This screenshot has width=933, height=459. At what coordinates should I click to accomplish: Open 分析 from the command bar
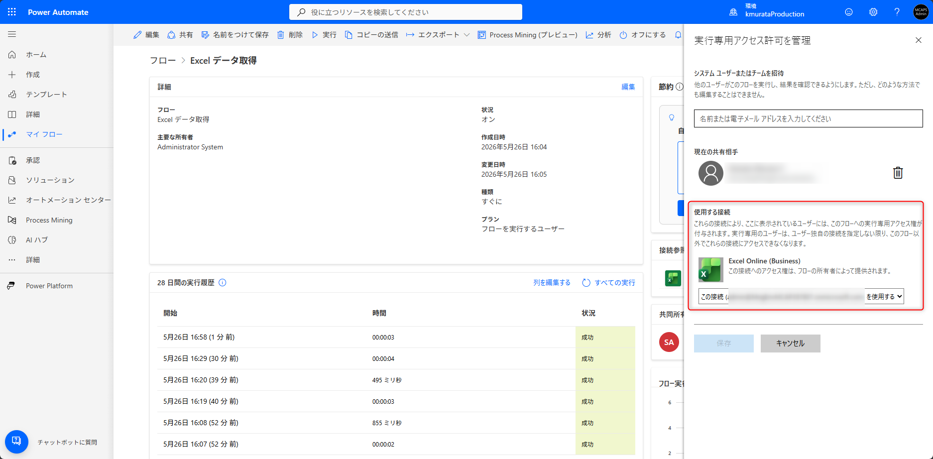click(x=598, y=35)
